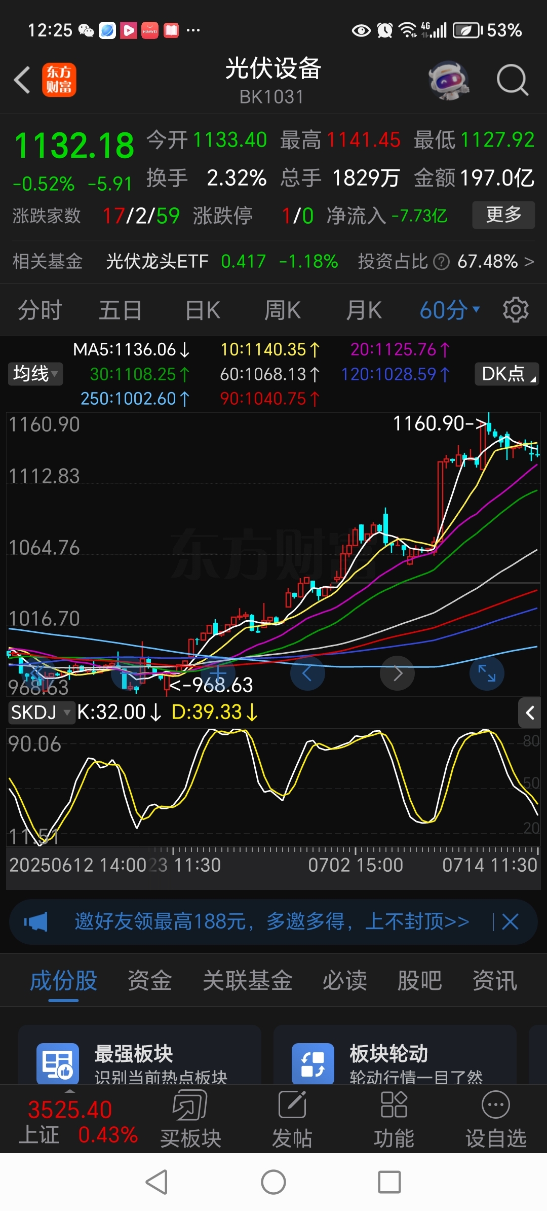The width and height of the screenshot is (547, 1211).
Task: Tap the 净流入 -7.73亿 value
Action: tap(387, 216)
